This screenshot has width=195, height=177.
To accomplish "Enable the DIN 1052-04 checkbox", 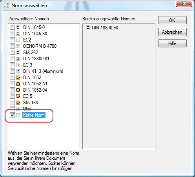I will click(x=12, y=90).
